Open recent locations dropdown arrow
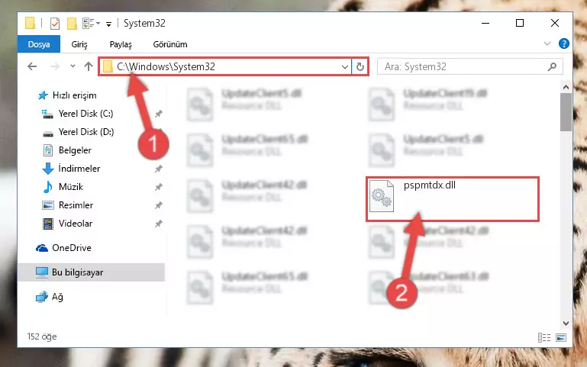The width and height of the screenshot is (587, 367). tap(73, 66)
